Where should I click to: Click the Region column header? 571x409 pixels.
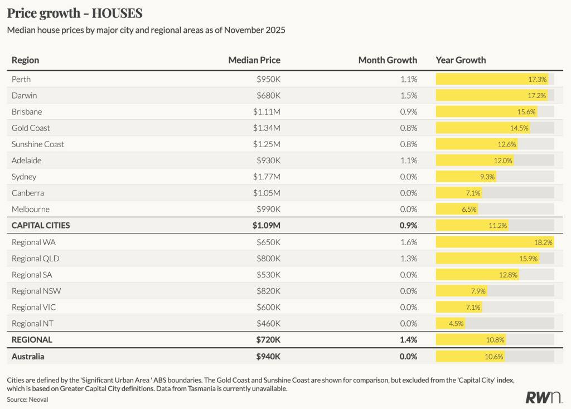(x=25, y=60)
